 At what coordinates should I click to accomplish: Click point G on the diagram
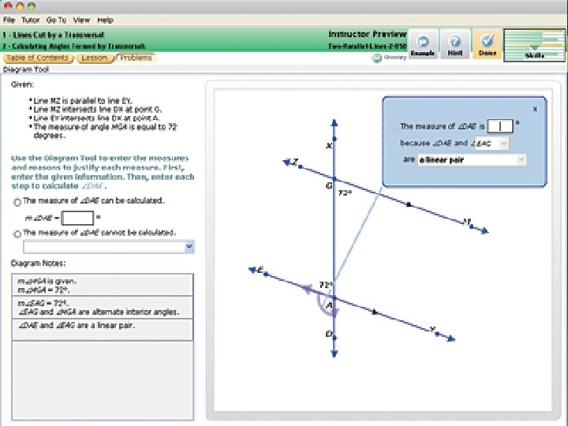[334, 179]
